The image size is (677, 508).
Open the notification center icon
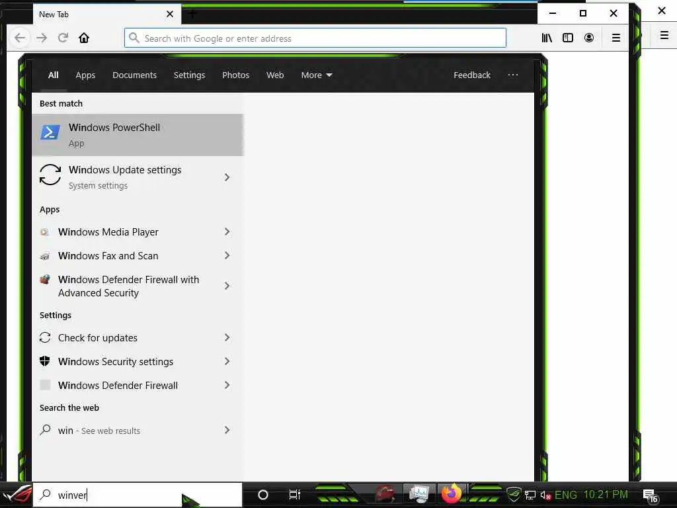[x=651, y=496]
